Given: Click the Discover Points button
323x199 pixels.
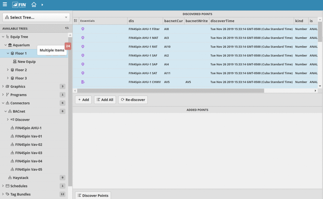Looking at the screenshot, I should [93, 195].
